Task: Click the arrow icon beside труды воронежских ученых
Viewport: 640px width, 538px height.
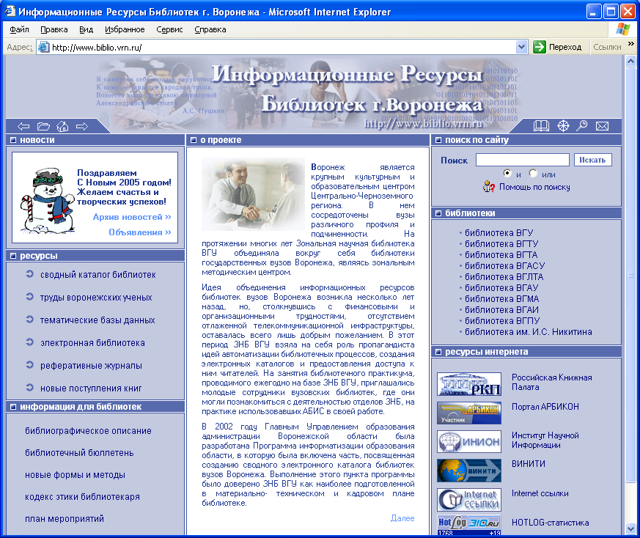Action: click(29, 297)
